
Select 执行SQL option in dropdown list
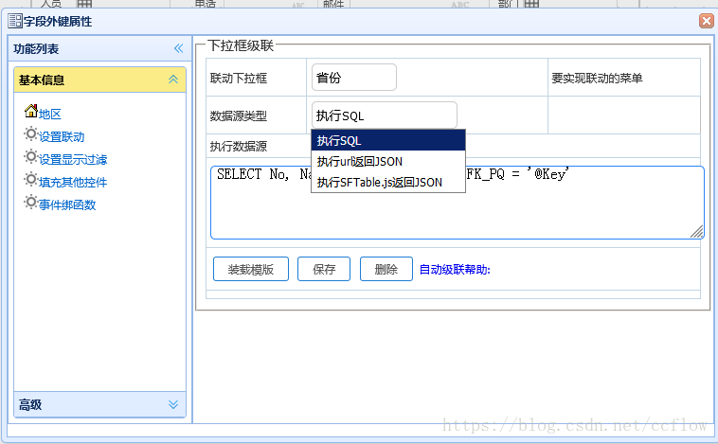[x=388, y=140]
